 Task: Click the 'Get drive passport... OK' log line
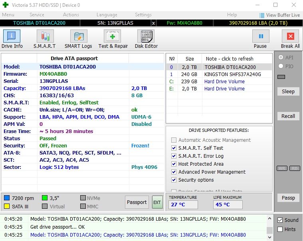[x=57, y=227]
